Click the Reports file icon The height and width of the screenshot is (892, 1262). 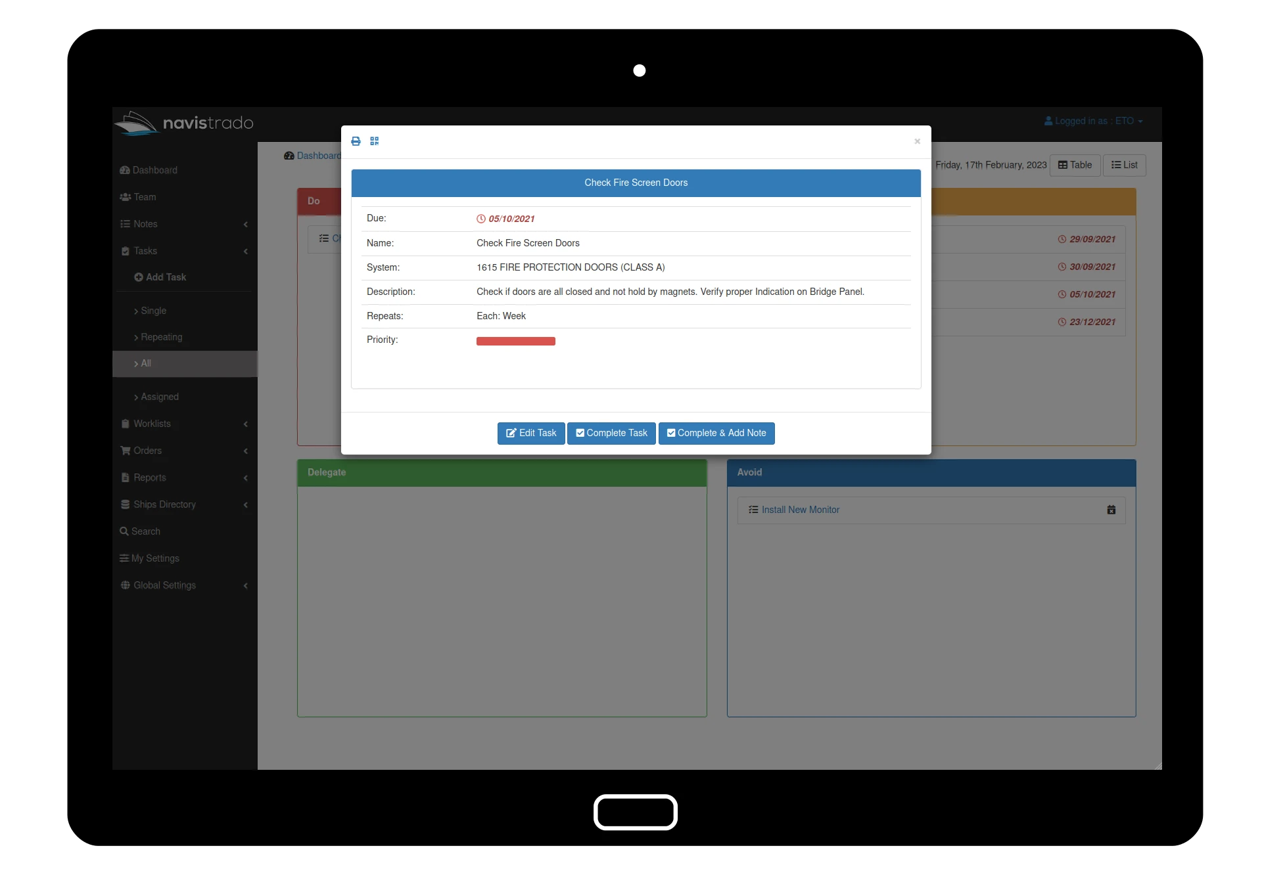(125, 478)
